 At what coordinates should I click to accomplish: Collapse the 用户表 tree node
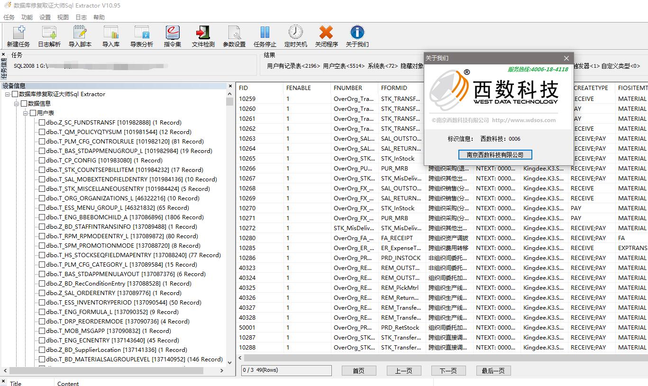click(x=26, y=113)
